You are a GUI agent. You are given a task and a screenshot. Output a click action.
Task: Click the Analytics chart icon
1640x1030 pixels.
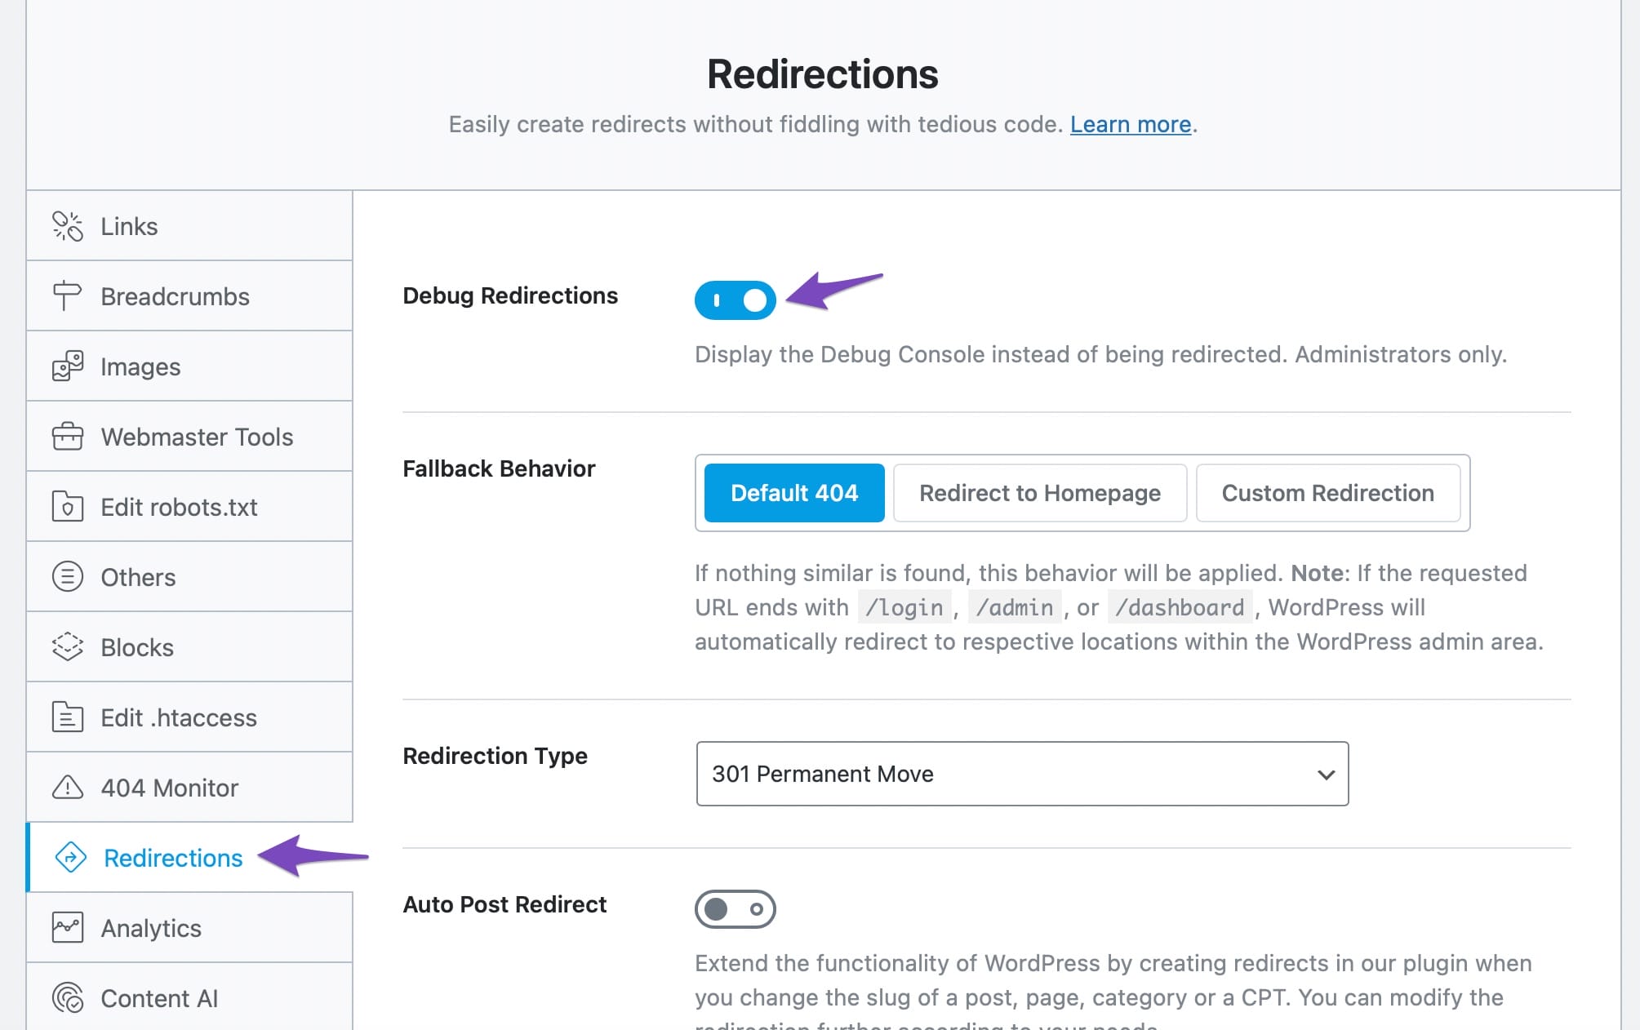click(x=68, y=928)
